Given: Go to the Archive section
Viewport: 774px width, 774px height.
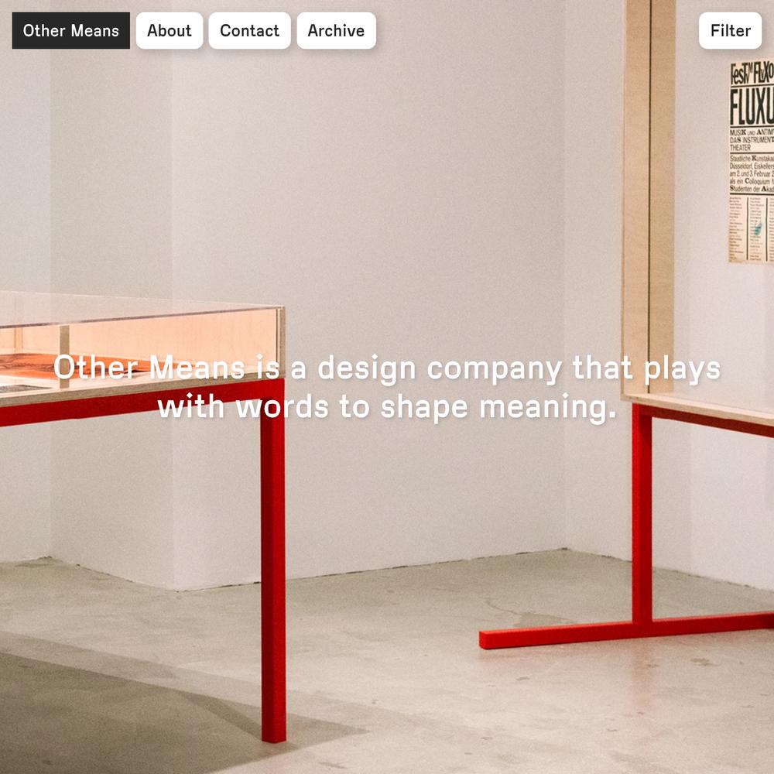Looking at the screenshot, I should [x=336, y=31].
